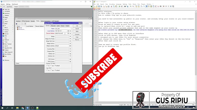
Task: Click Record Macro icon in Notepad++ toolbar
Action: [164, 6]
